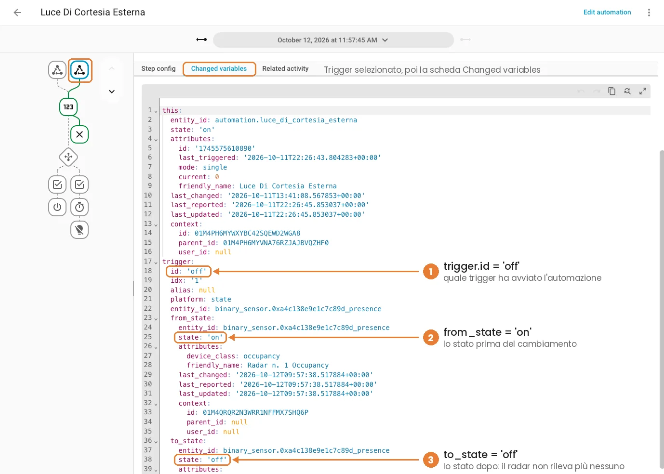Go back using the header arrow

click(18, 13)
